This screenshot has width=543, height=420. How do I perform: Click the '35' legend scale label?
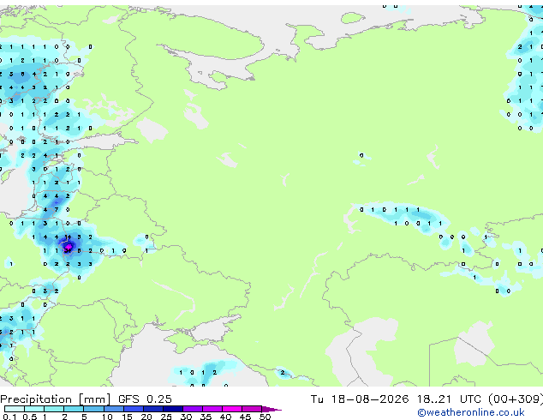click(x=206, y=417)
